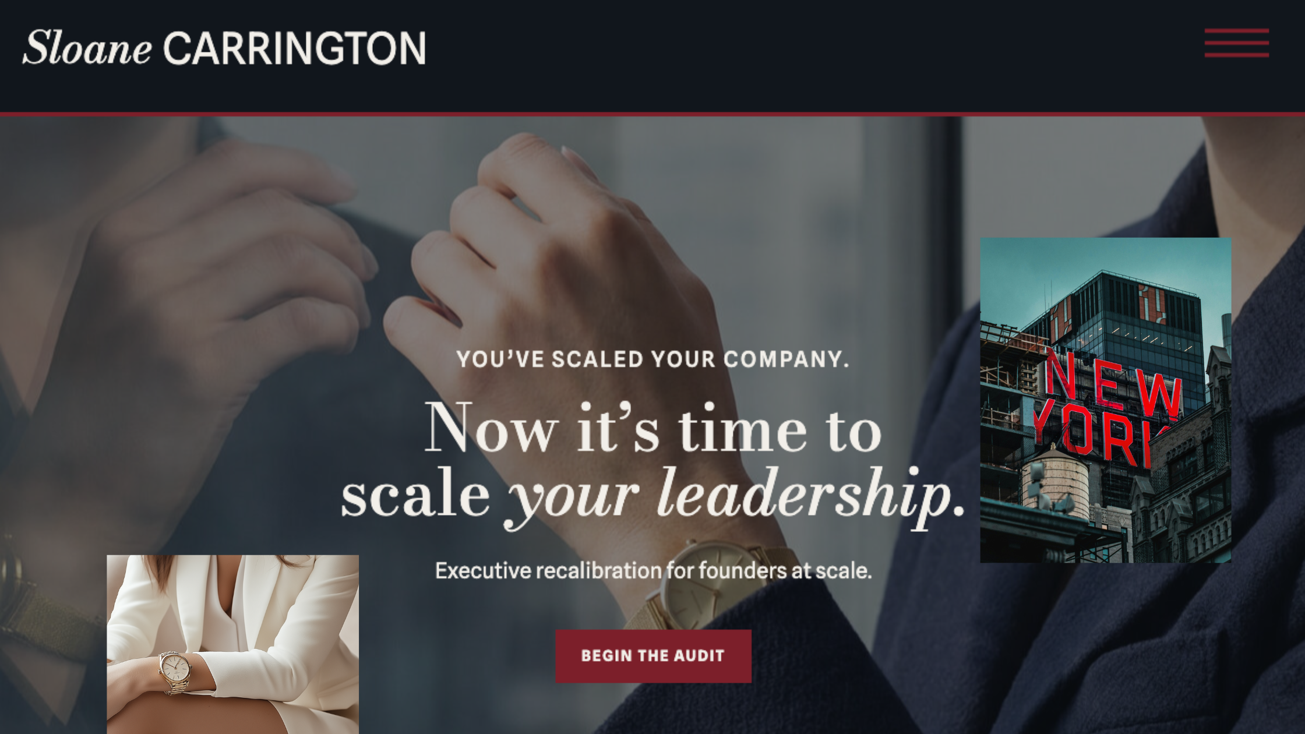Image resolution: width=1305 pixels, height=734 pixels.
Task: Open the white blazer watch photo
Action: [232, 644]
